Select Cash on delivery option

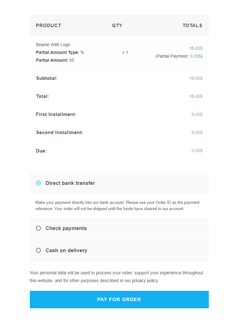click(38, 250)
